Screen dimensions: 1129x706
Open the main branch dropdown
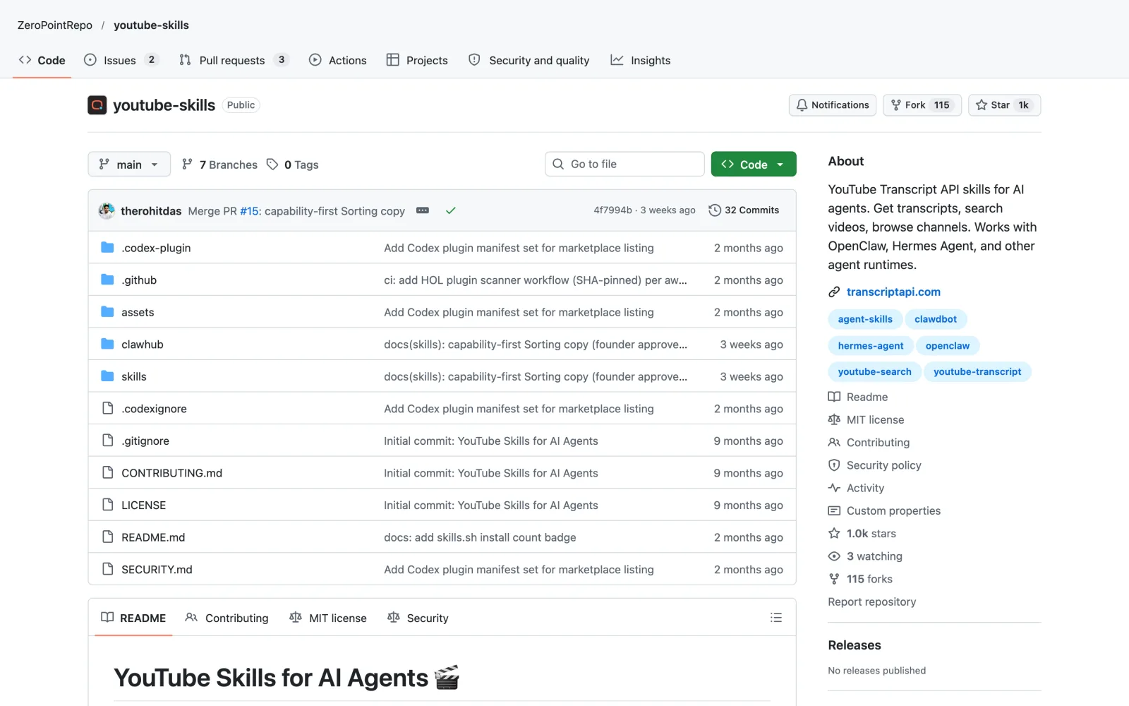[x=129, y=164]
